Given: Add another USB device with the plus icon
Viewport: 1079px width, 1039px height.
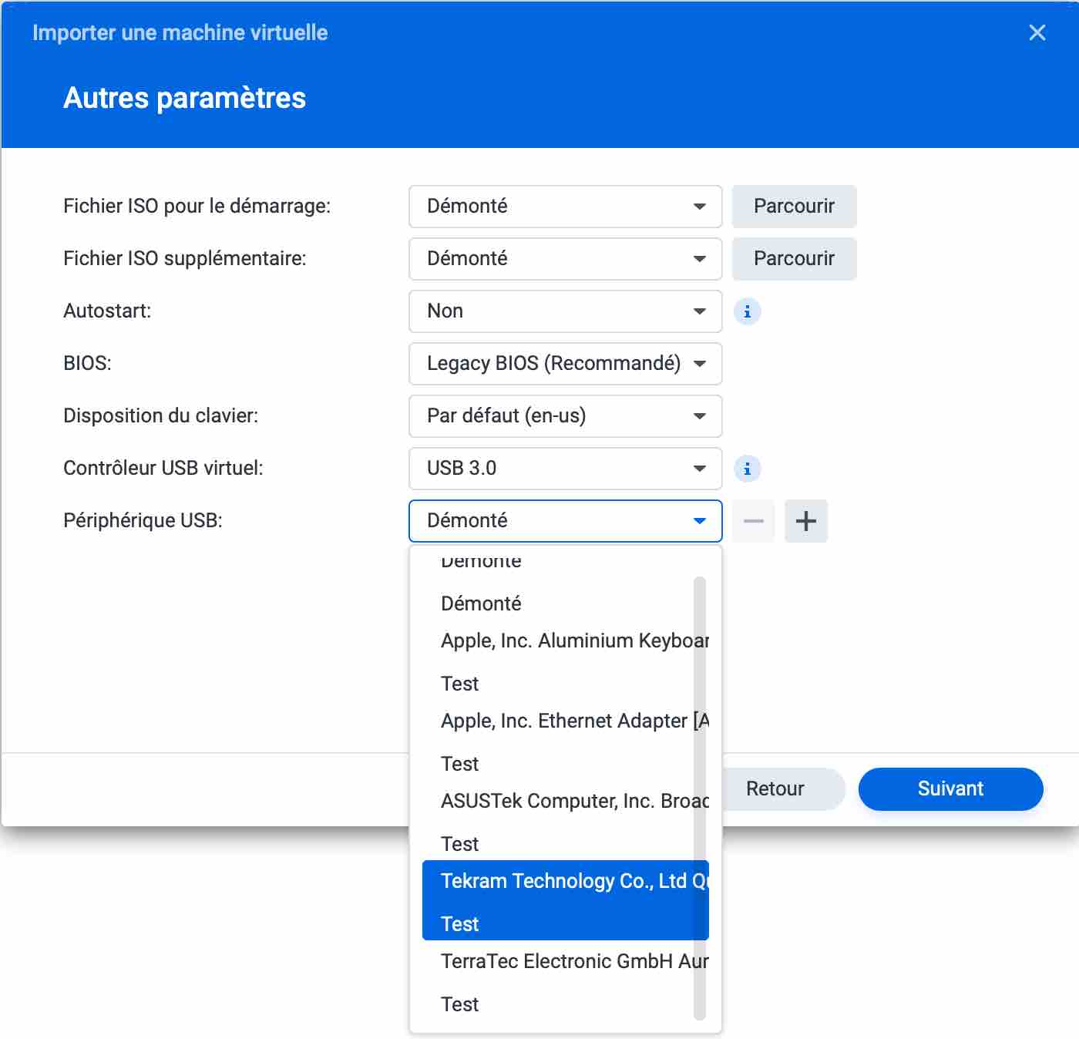Looking at the screenshot, I should pos(806,521).
